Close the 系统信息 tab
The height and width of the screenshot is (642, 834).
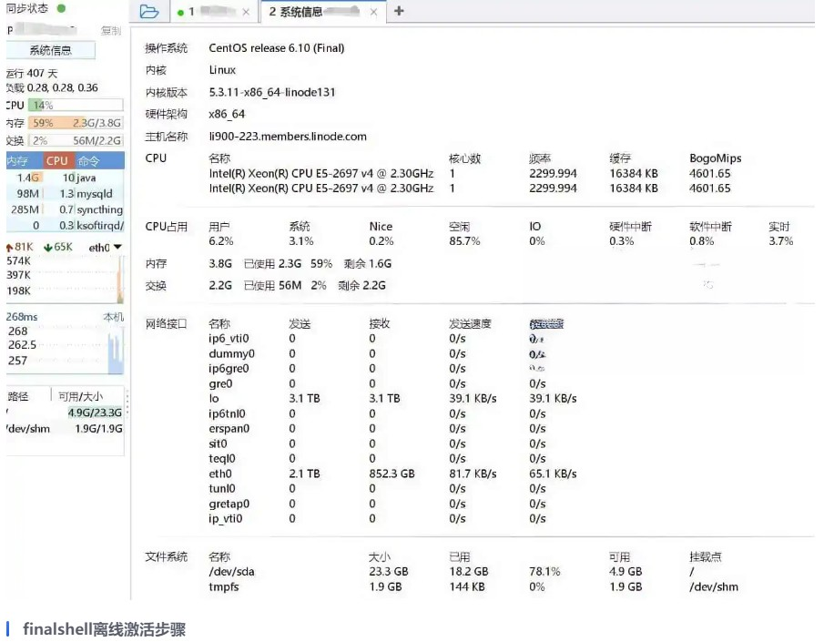coord(373,12)
